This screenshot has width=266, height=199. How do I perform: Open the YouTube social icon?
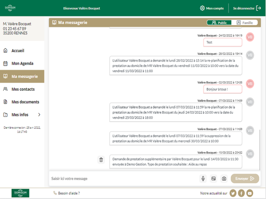click(x=250, y=193)
